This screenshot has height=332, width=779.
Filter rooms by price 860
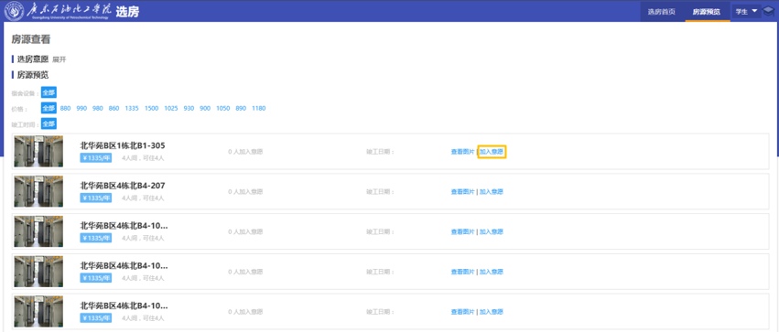pyautogui.click(x=114, y=108)
